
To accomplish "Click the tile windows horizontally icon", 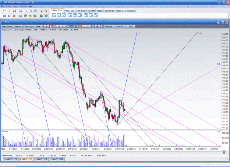I will [x=25, y=11].
